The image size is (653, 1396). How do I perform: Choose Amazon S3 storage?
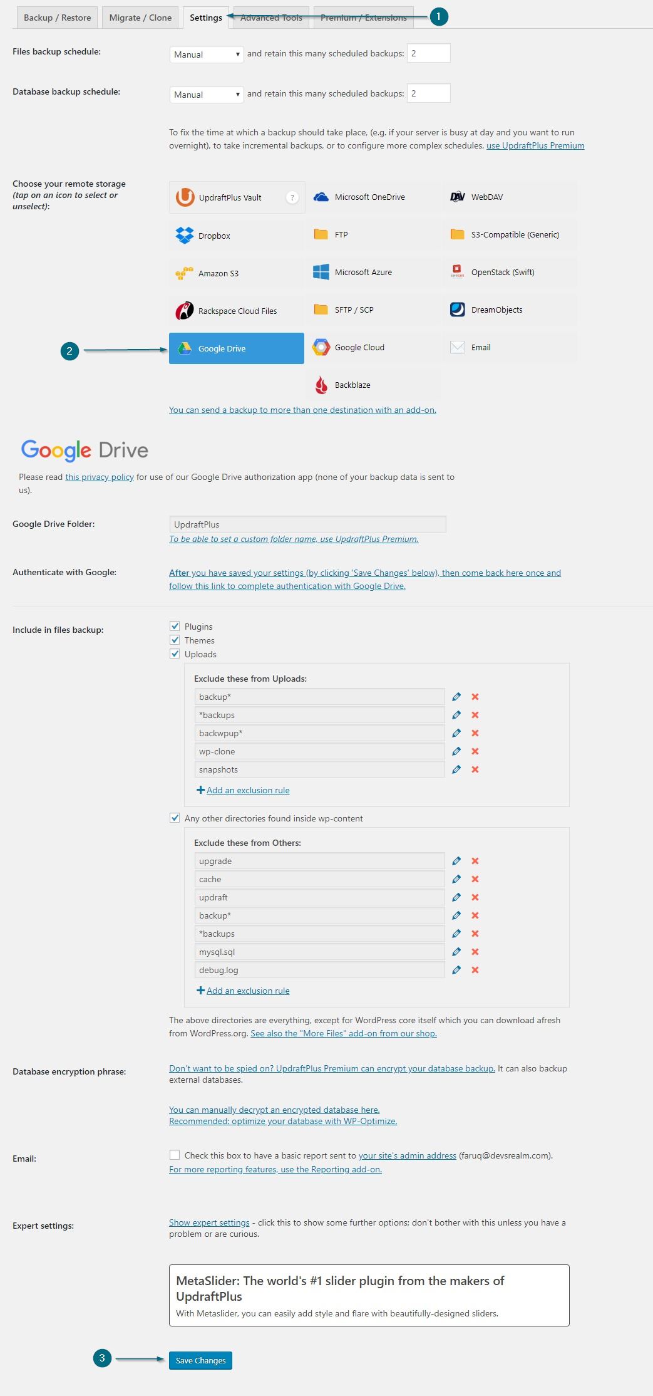pyautogui.click(x=237, y=273)
